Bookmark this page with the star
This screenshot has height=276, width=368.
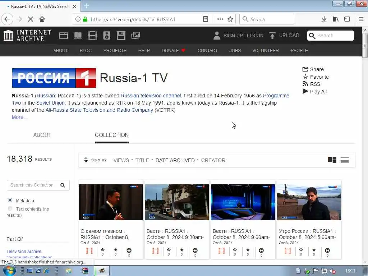coord(230,19)
